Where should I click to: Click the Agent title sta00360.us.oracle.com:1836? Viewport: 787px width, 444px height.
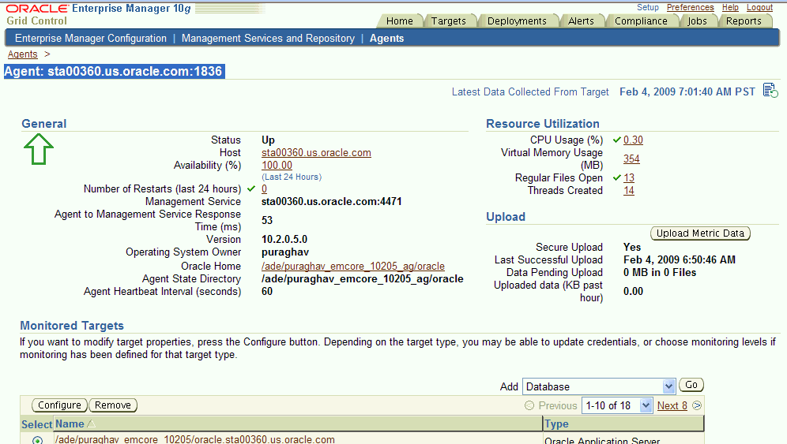pyautogui.click(x=114, y=71)
